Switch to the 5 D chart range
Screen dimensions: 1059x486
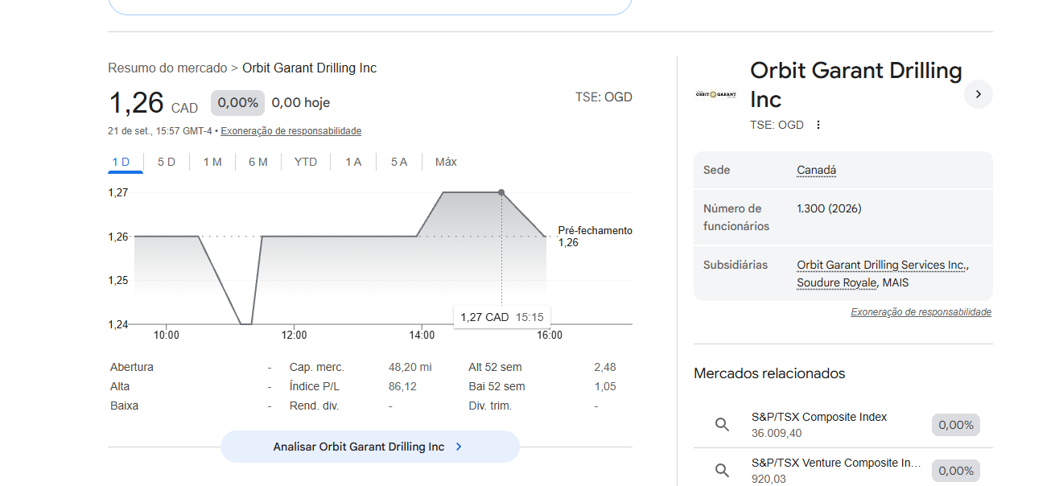[x=167, y=162]
